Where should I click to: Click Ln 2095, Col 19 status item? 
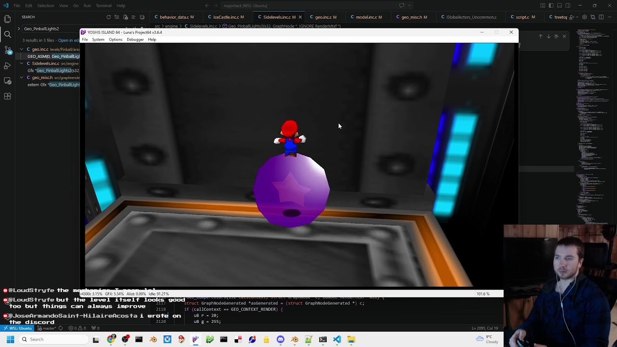(484, 328)
